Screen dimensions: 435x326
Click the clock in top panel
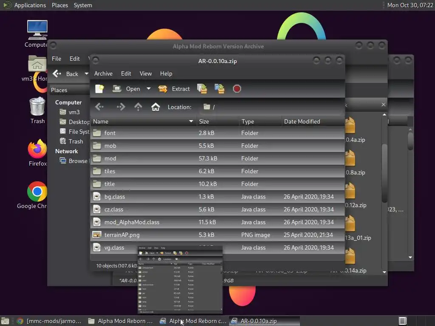point(410,5)
